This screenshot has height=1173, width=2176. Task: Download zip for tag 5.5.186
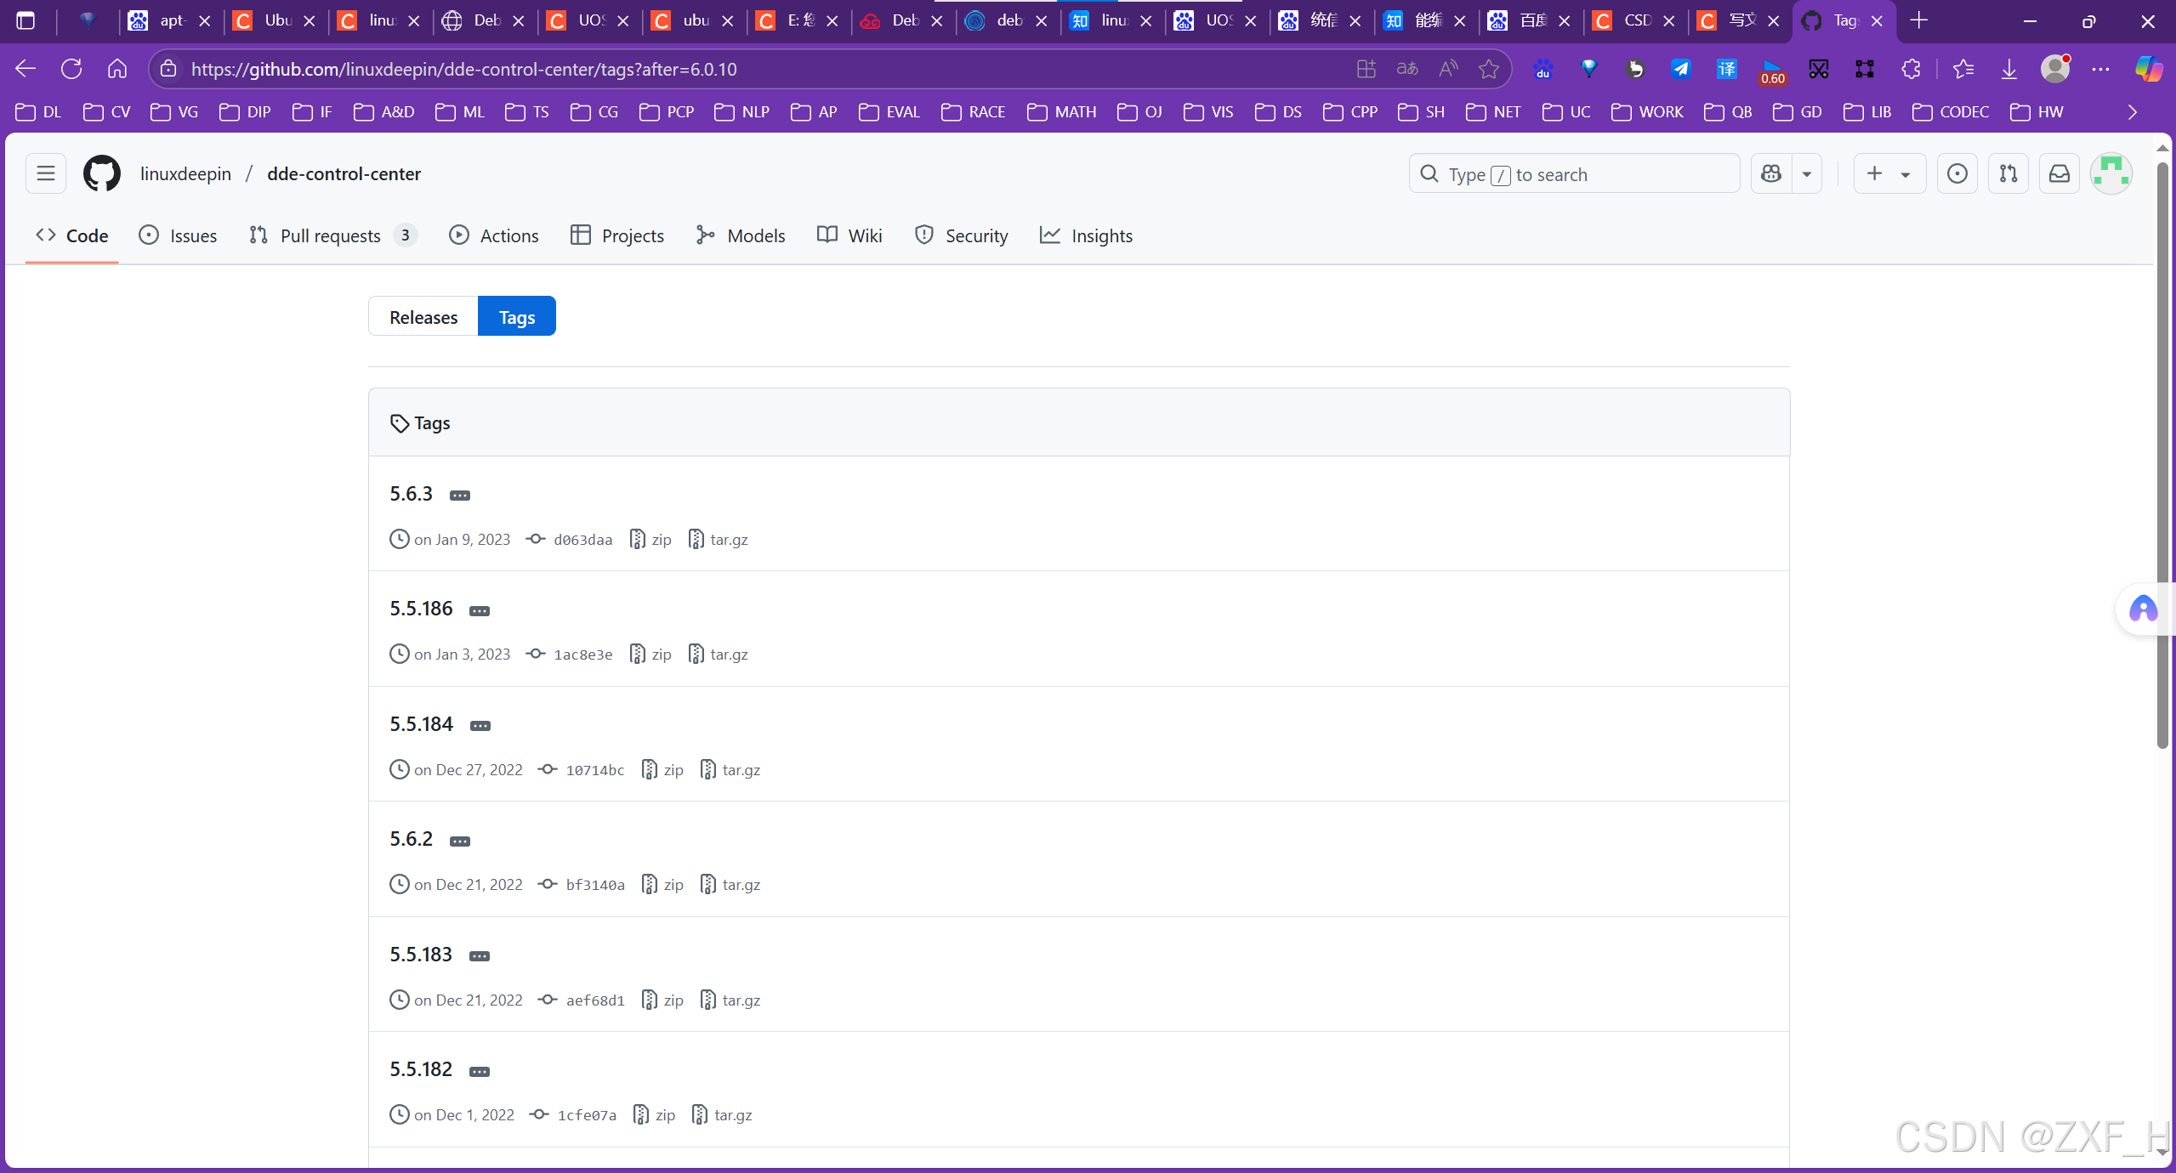click(651, 654)
